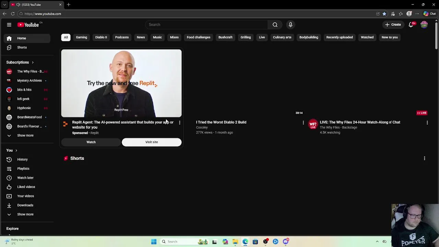439x247 pixels.
Task: Click the ad's Watch button
Action: point(91,142)
